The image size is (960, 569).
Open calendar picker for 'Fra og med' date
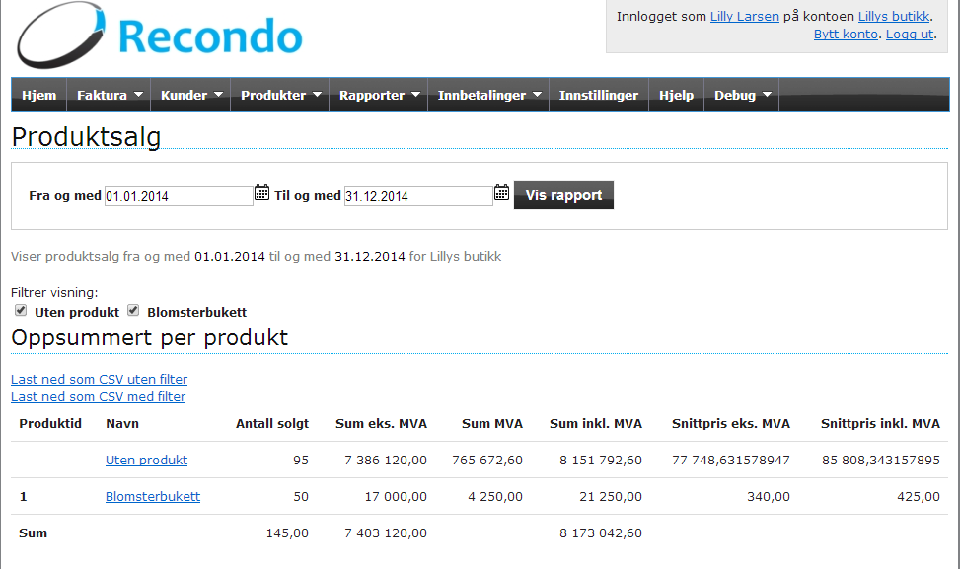tap(261, 193)
